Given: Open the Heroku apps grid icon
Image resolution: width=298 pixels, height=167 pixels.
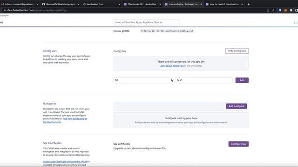Looking at the screenshot, I should 296,22.
